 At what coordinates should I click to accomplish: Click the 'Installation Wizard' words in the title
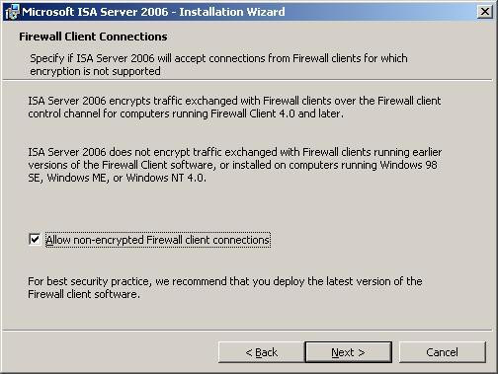point(232,12)
